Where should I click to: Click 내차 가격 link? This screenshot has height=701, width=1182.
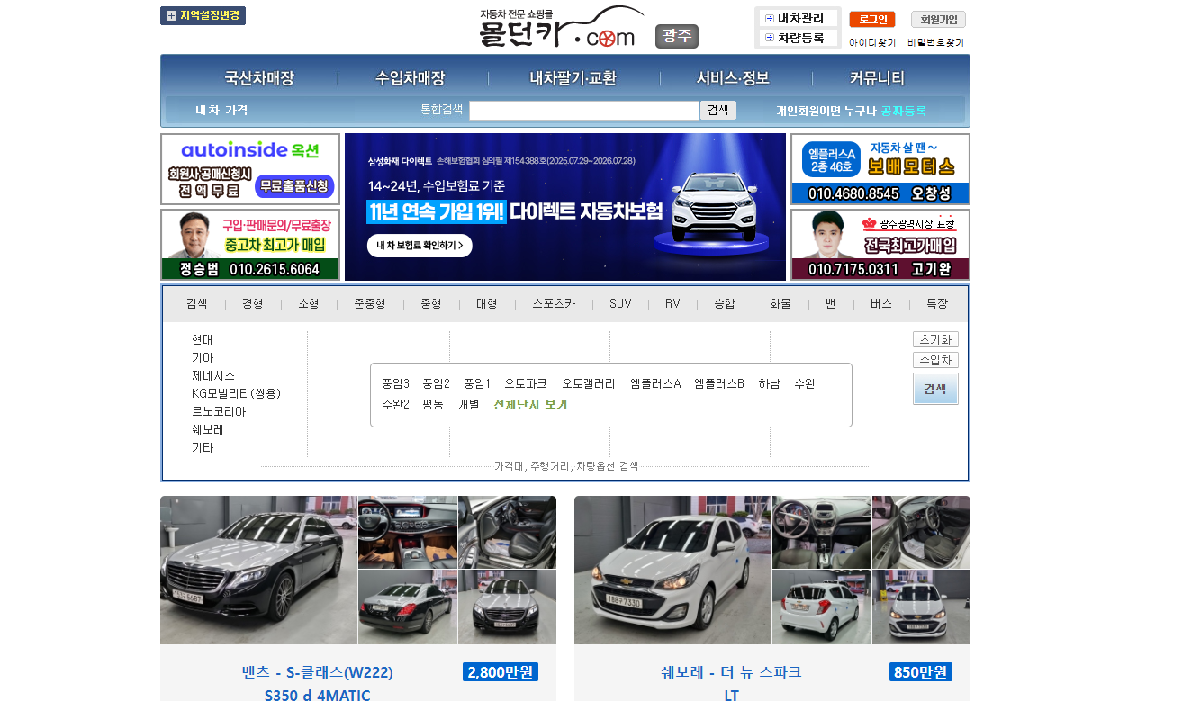(221, 111)
